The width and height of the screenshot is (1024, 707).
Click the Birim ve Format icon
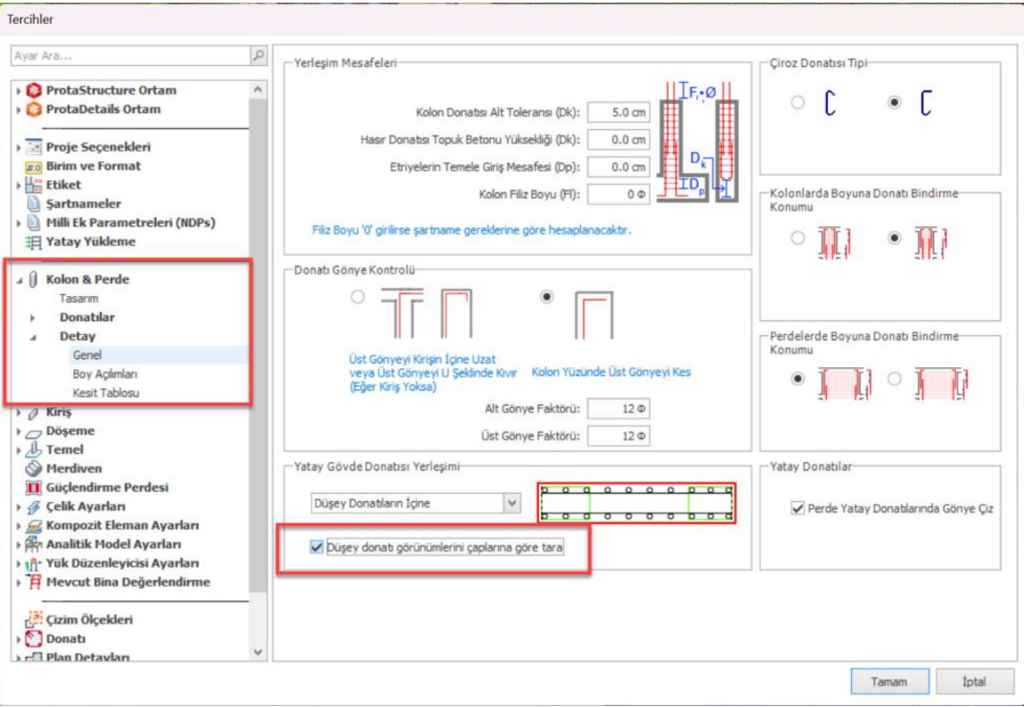point(34,166)
